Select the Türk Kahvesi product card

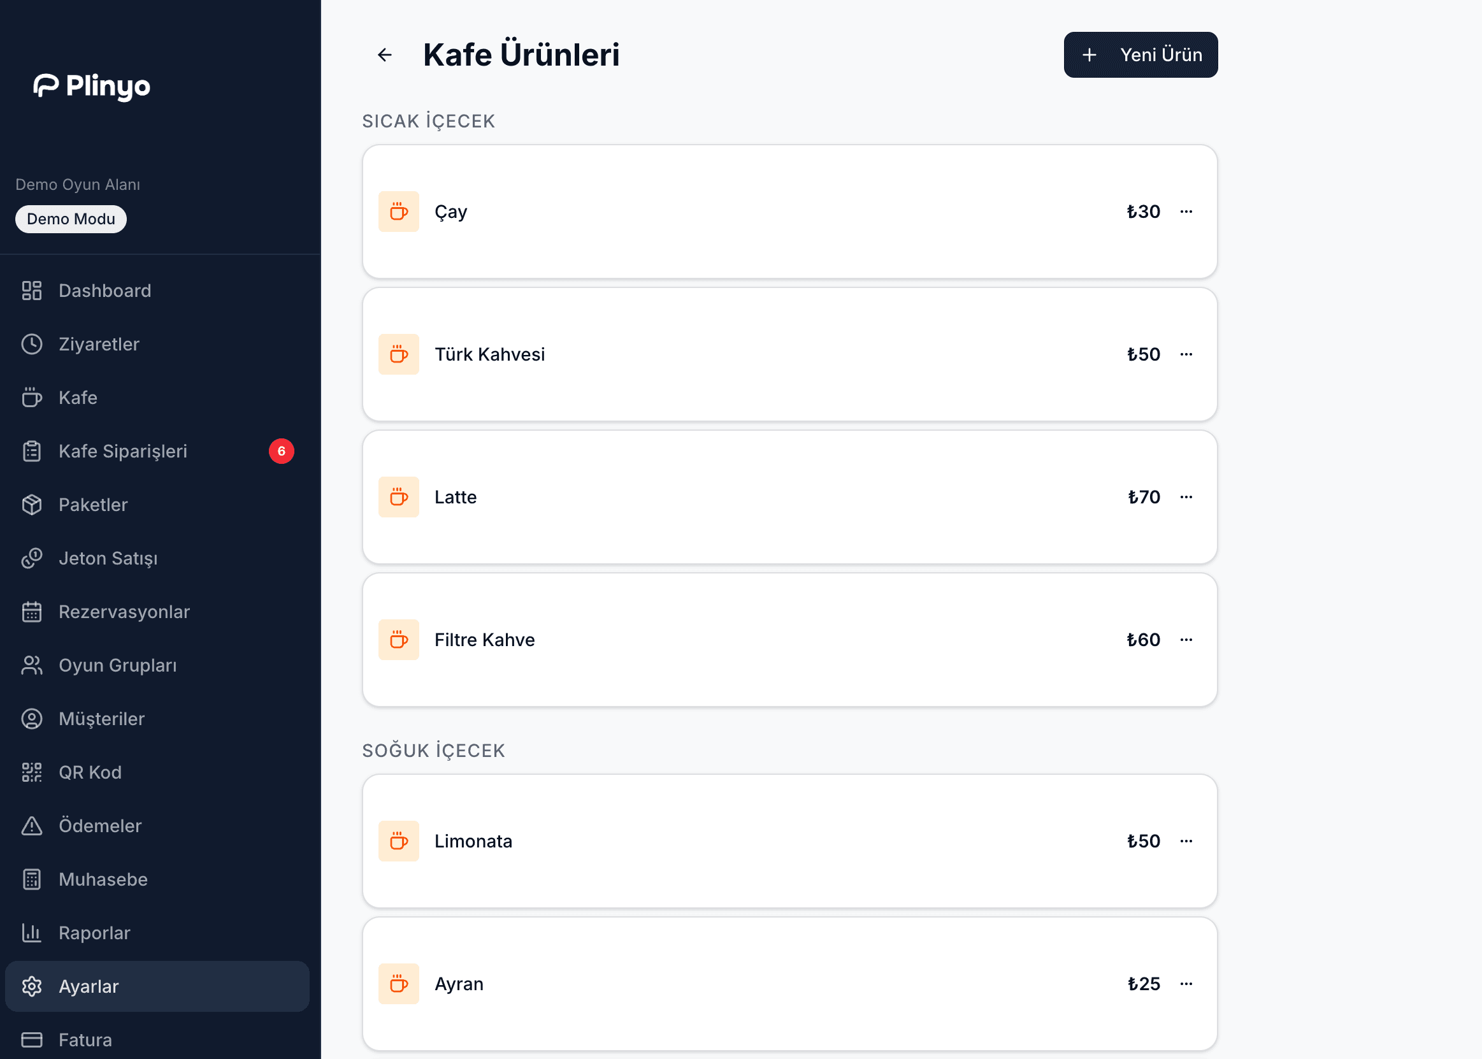[782, 355]
